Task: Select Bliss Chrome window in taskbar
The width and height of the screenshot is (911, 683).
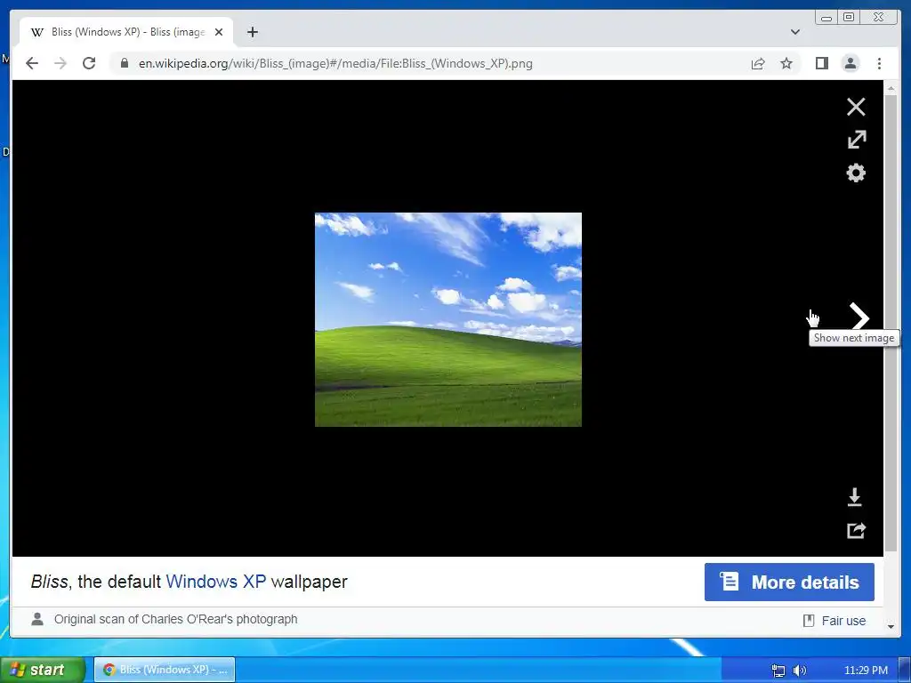Action: (x=165, y=670)
